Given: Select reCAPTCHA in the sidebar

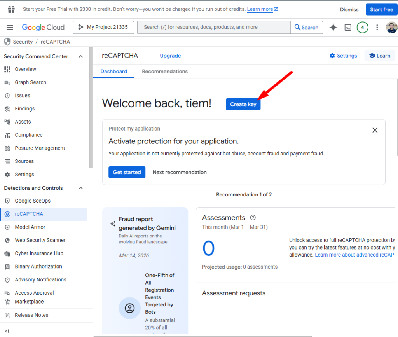Looking at the screenshot, I should point(44,214).
